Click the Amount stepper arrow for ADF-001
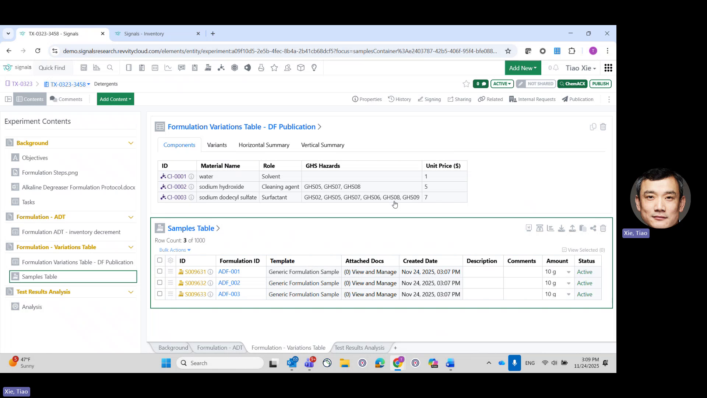Viewport: 707px width, 398px height. click(568, 272)
